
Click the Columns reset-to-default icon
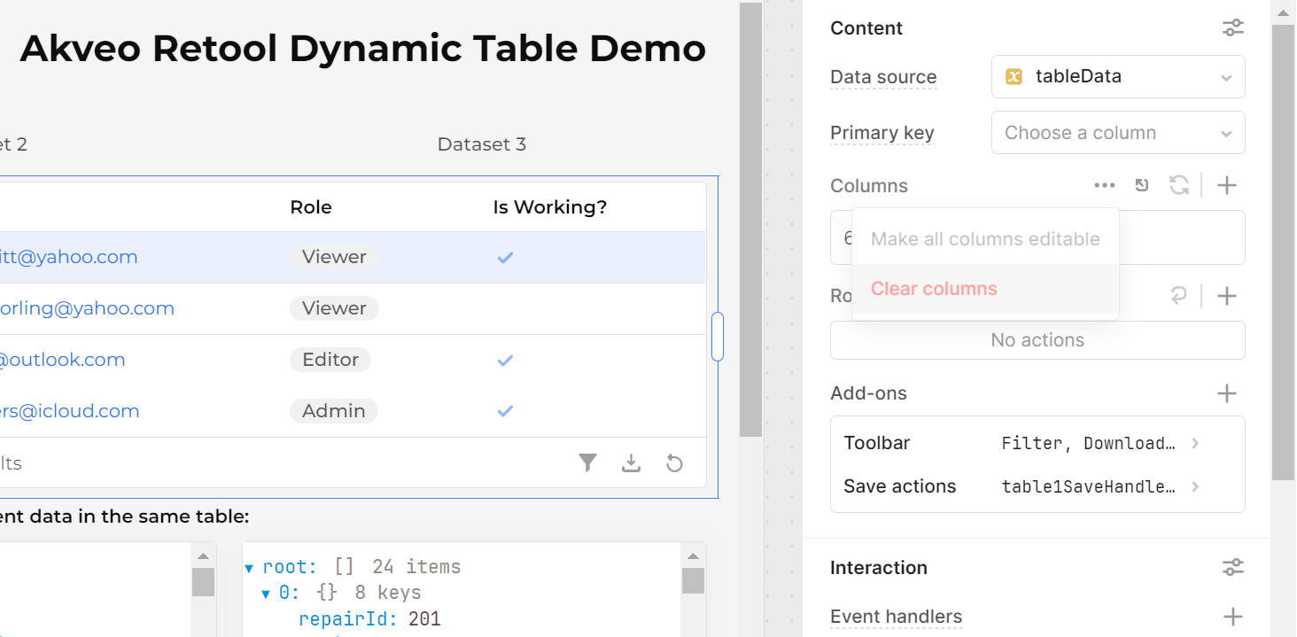tap(1142, 185)
